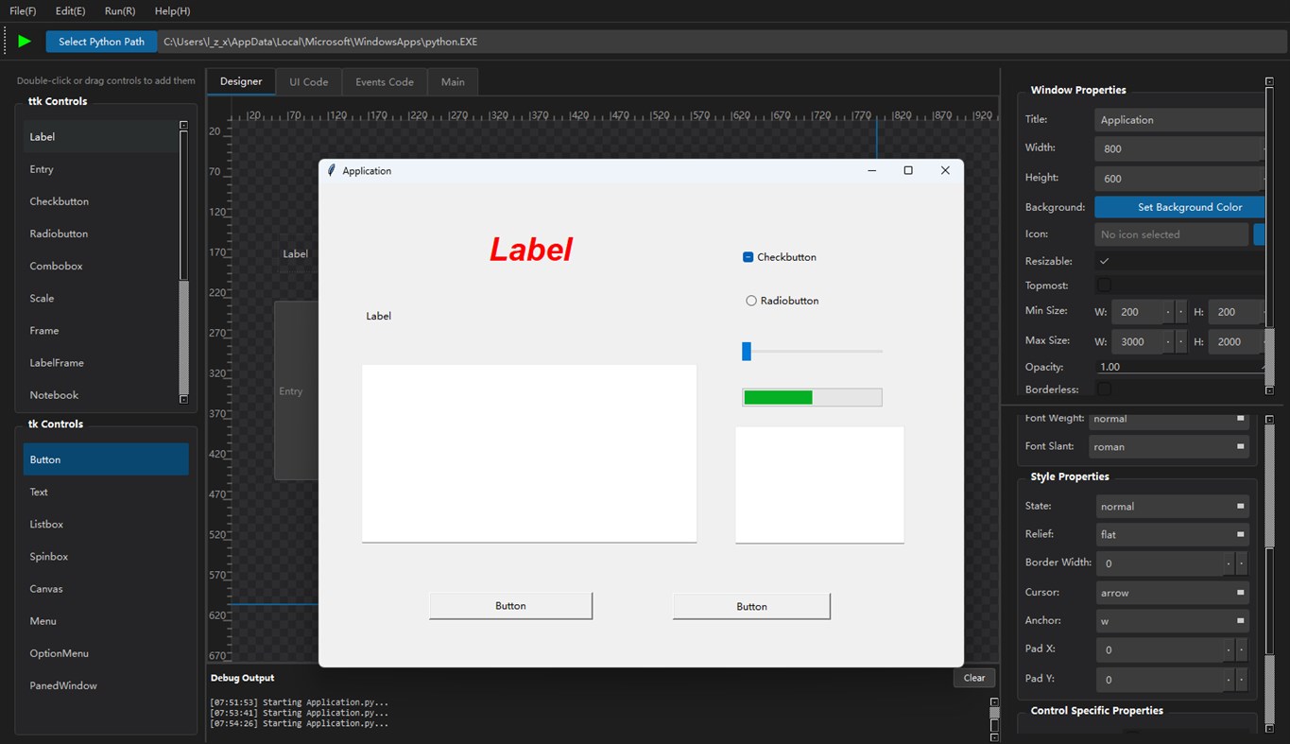Select LabelFrame in the ttk Controls list
1290x744 pixels.
100,363
